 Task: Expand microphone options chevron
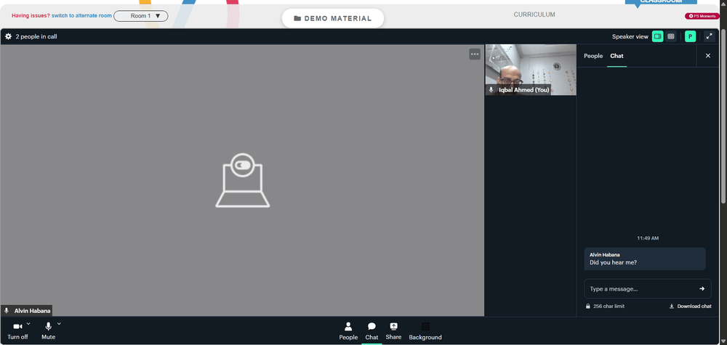tap(59, 324)
